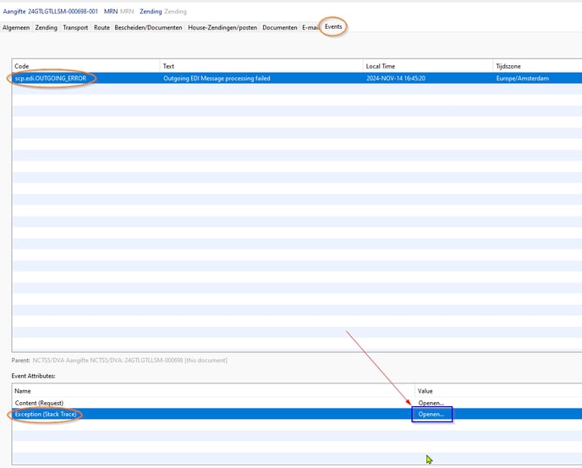Click the 2024-NOV-14 16:45:20 time cell
Screen dimensions: 582x468
[396, 79]
